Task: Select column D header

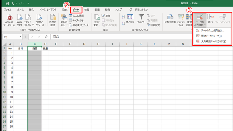Action: click(45, 44)
